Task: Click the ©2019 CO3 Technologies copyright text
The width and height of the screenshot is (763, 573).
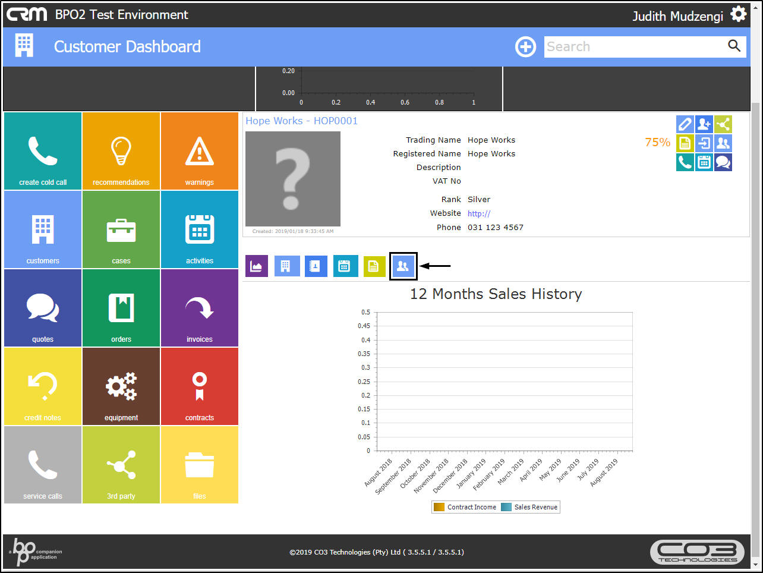Action: [x=377, y=552]
